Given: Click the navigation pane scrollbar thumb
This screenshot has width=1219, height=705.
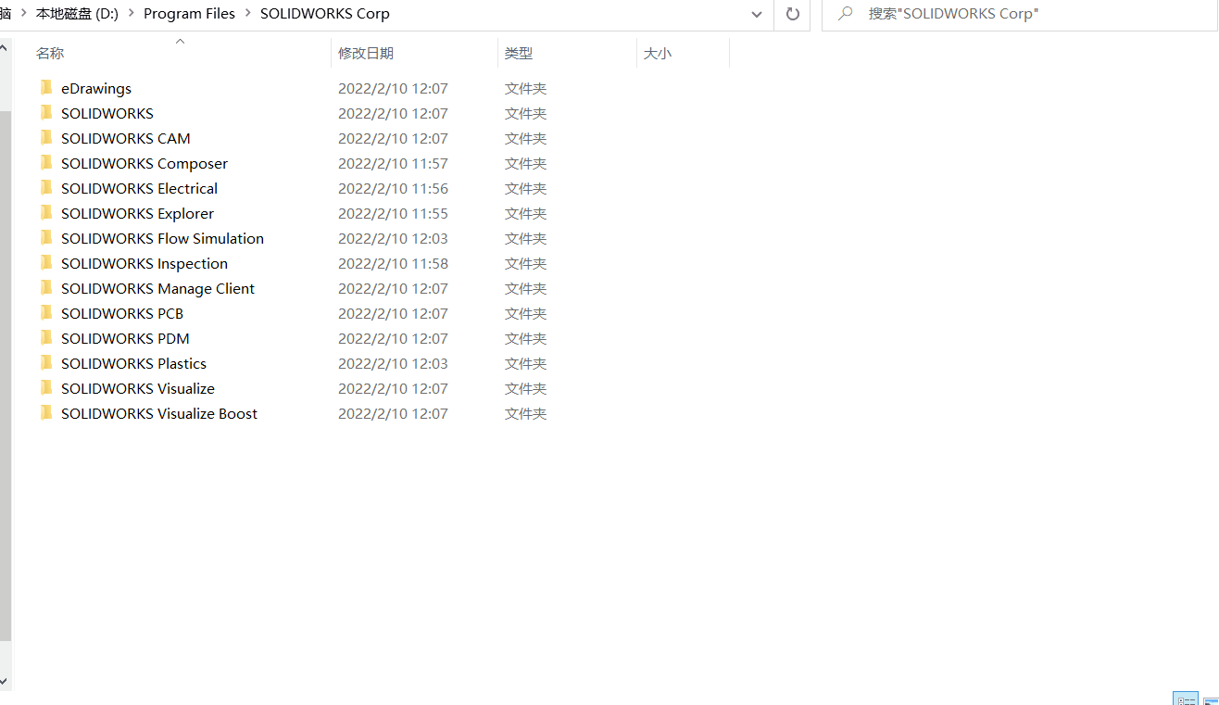Looking at the screenshot, I should click(6, 375).
